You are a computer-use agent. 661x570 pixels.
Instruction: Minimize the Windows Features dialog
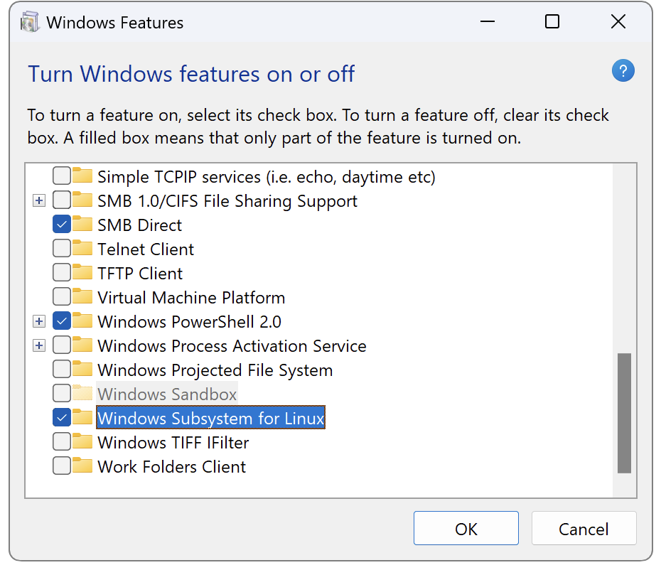488,21
